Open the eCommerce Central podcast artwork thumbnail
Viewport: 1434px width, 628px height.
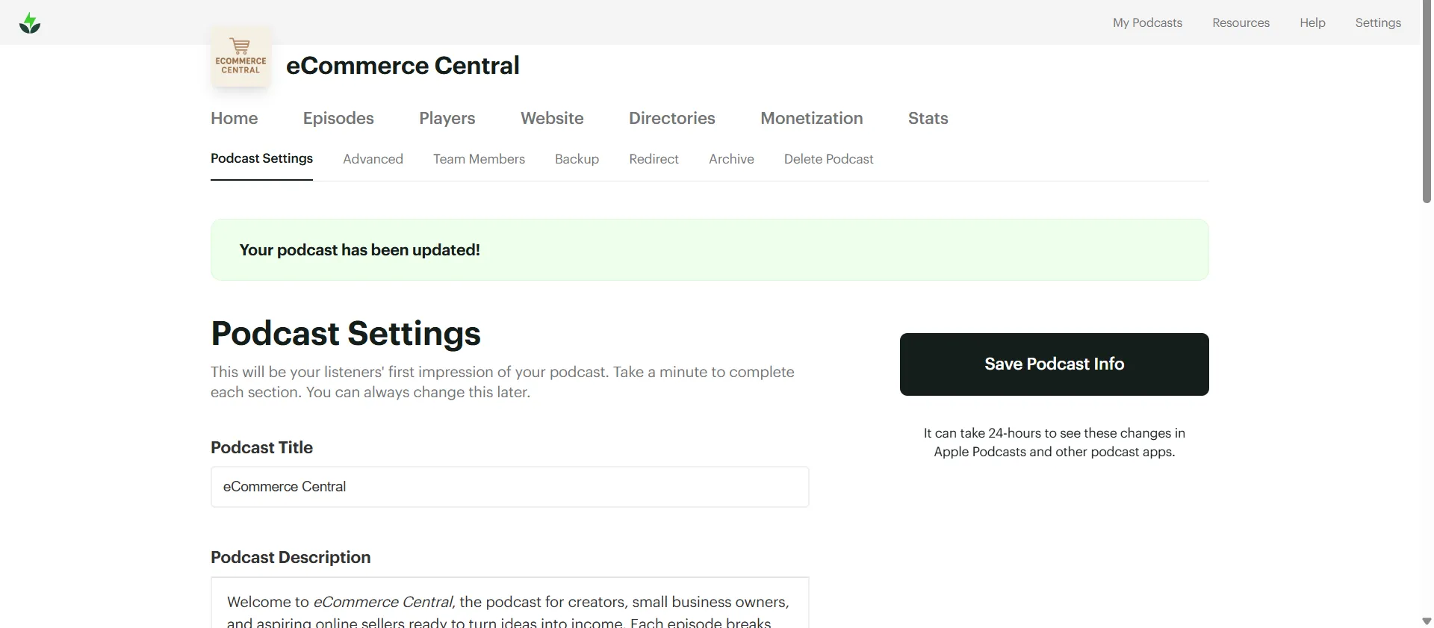pyautogui.click(x=240, y=57)
